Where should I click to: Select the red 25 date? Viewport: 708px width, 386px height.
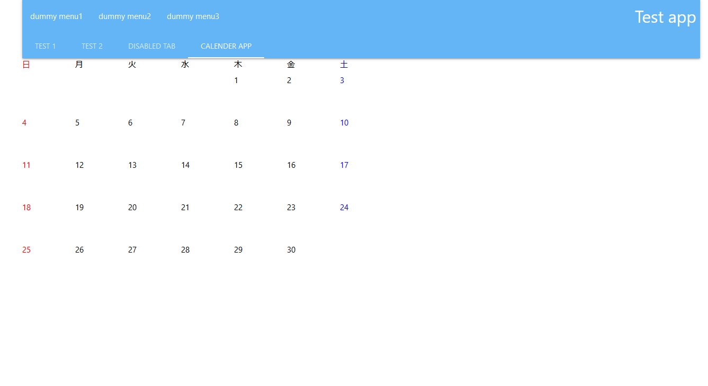tap(26, 250)
